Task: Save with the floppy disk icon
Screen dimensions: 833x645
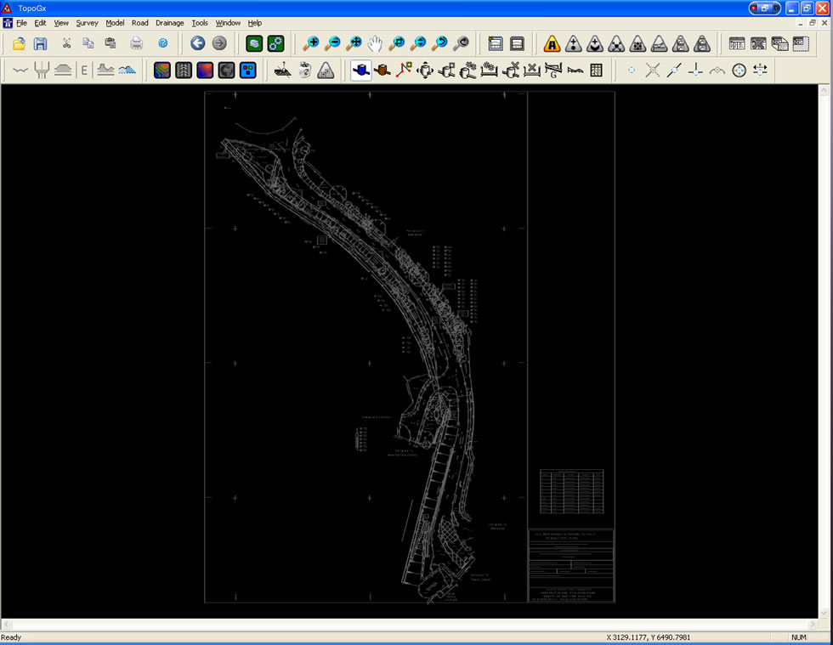Action: click(41, 43)
